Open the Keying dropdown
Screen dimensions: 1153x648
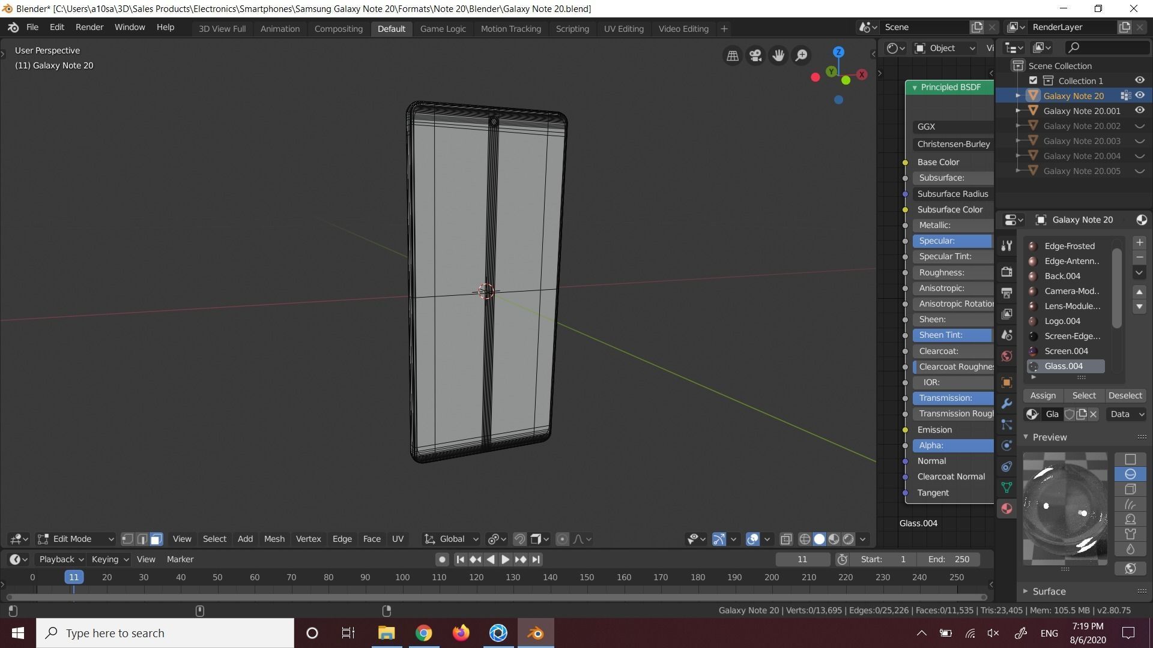pos(109,559)
